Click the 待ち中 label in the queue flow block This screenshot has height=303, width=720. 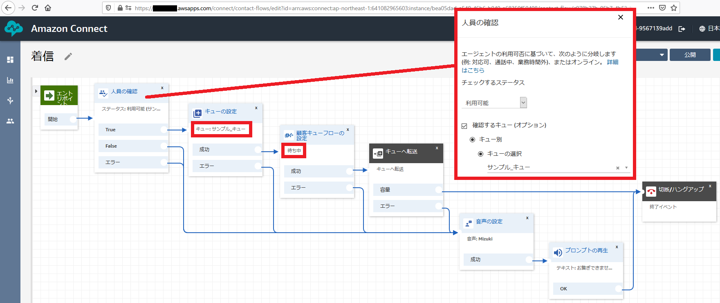tap(294, 150)
